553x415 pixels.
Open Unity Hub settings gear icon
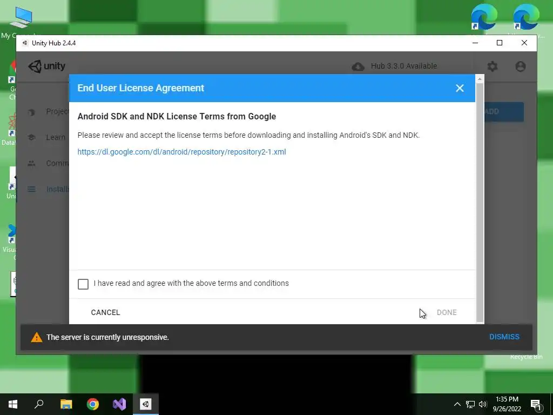pyautogui.click(x=493, y=66)
